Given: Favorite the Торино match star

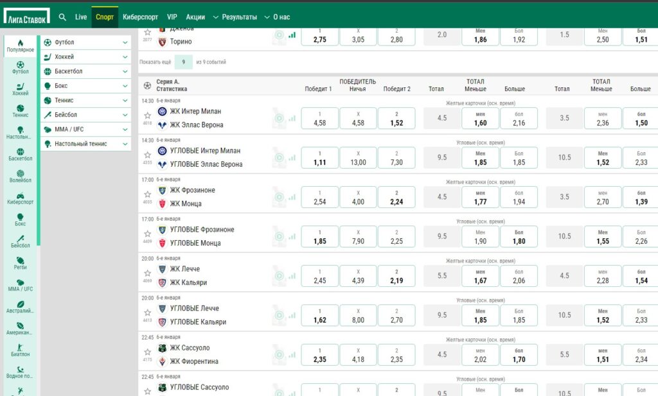Looking at the screenshot, I should click(147, 32).
